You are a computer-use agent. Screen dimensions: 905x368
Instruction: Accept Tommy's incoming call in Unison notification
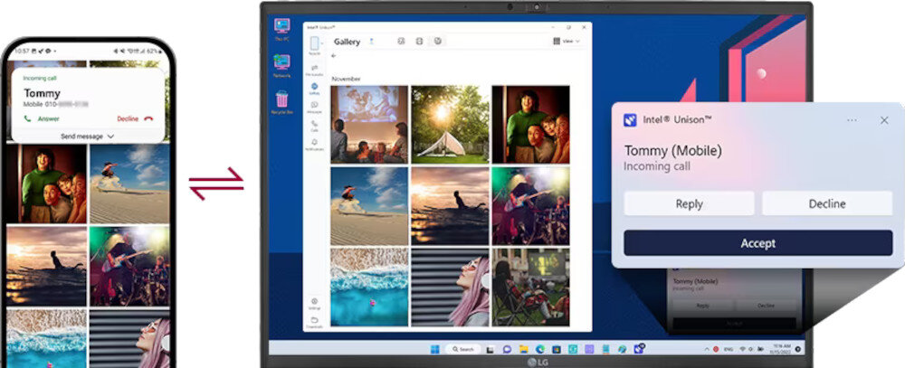pos(757,243)
